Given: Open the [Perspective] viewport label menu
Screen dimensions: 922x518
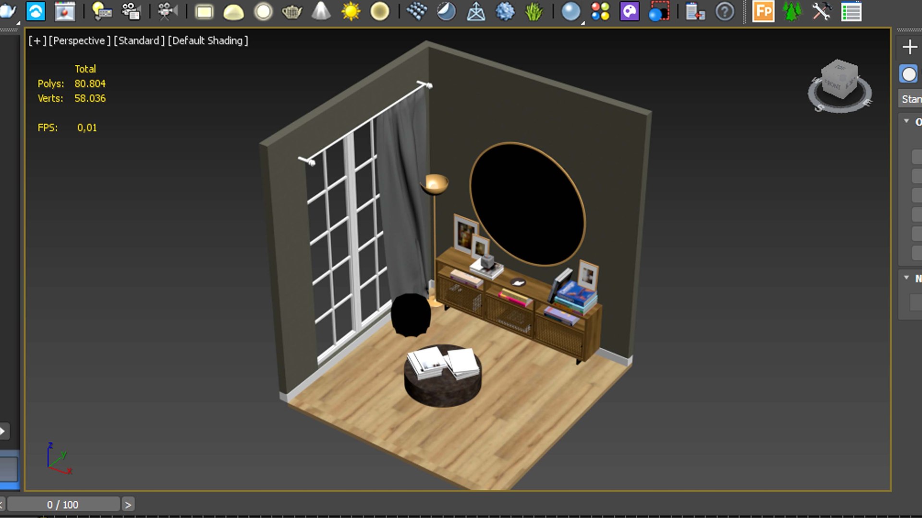Looking at the screenshot, I should [x=79, y=41].
